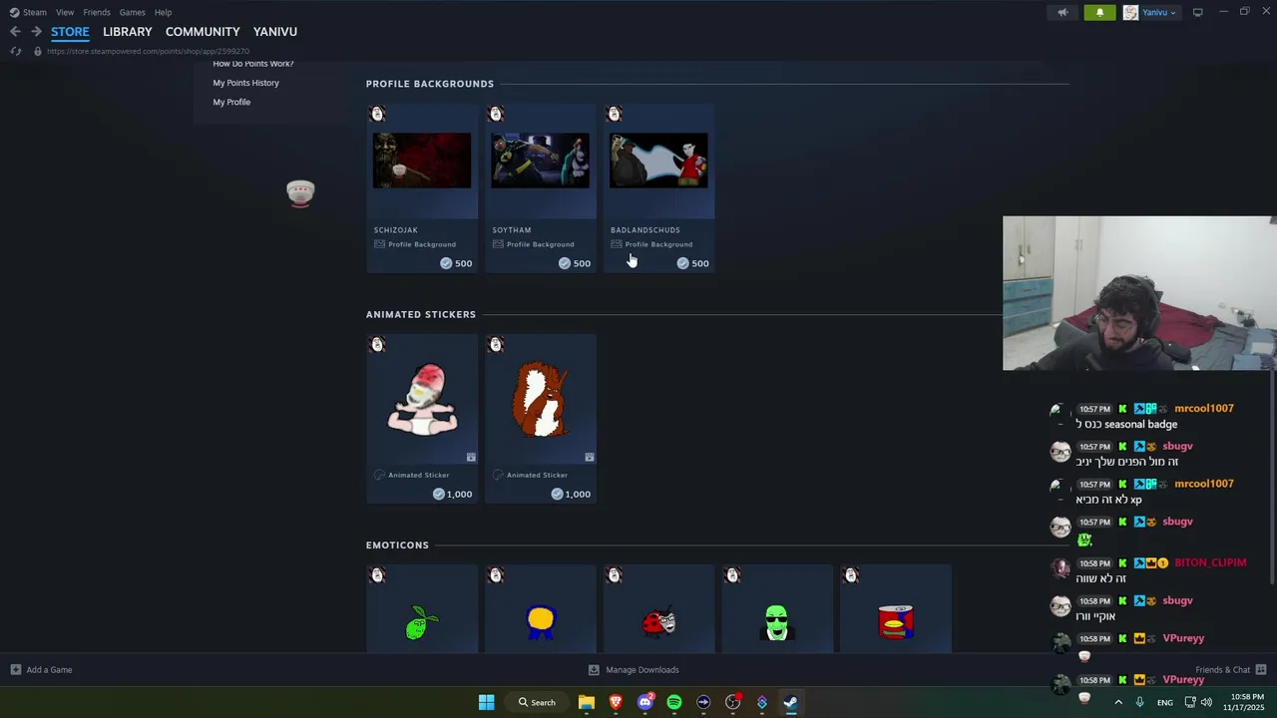Screen dimensions: 1277x718
Task: Click the 500 points price on BADLANDSCHUDS
Action: (x=693, y=263)
